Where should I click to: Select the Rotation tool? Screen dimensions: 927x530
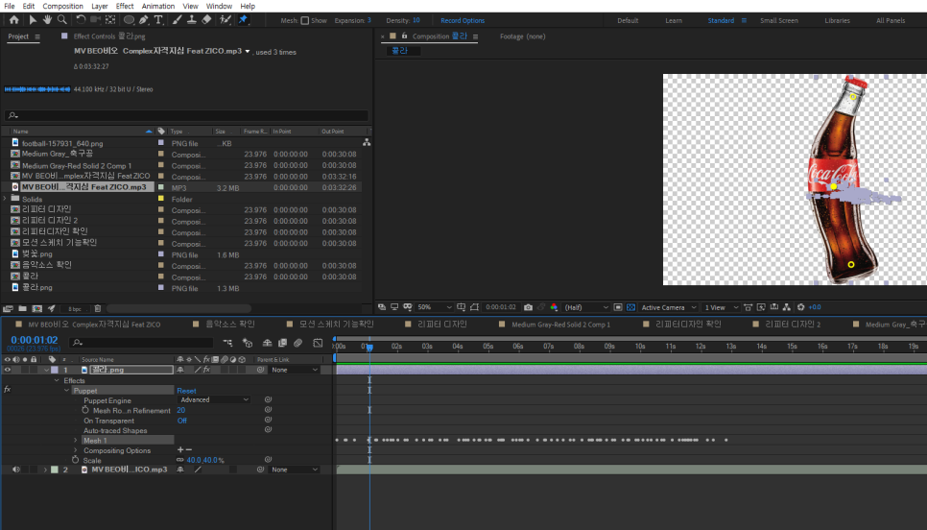[x=81, y=20]
